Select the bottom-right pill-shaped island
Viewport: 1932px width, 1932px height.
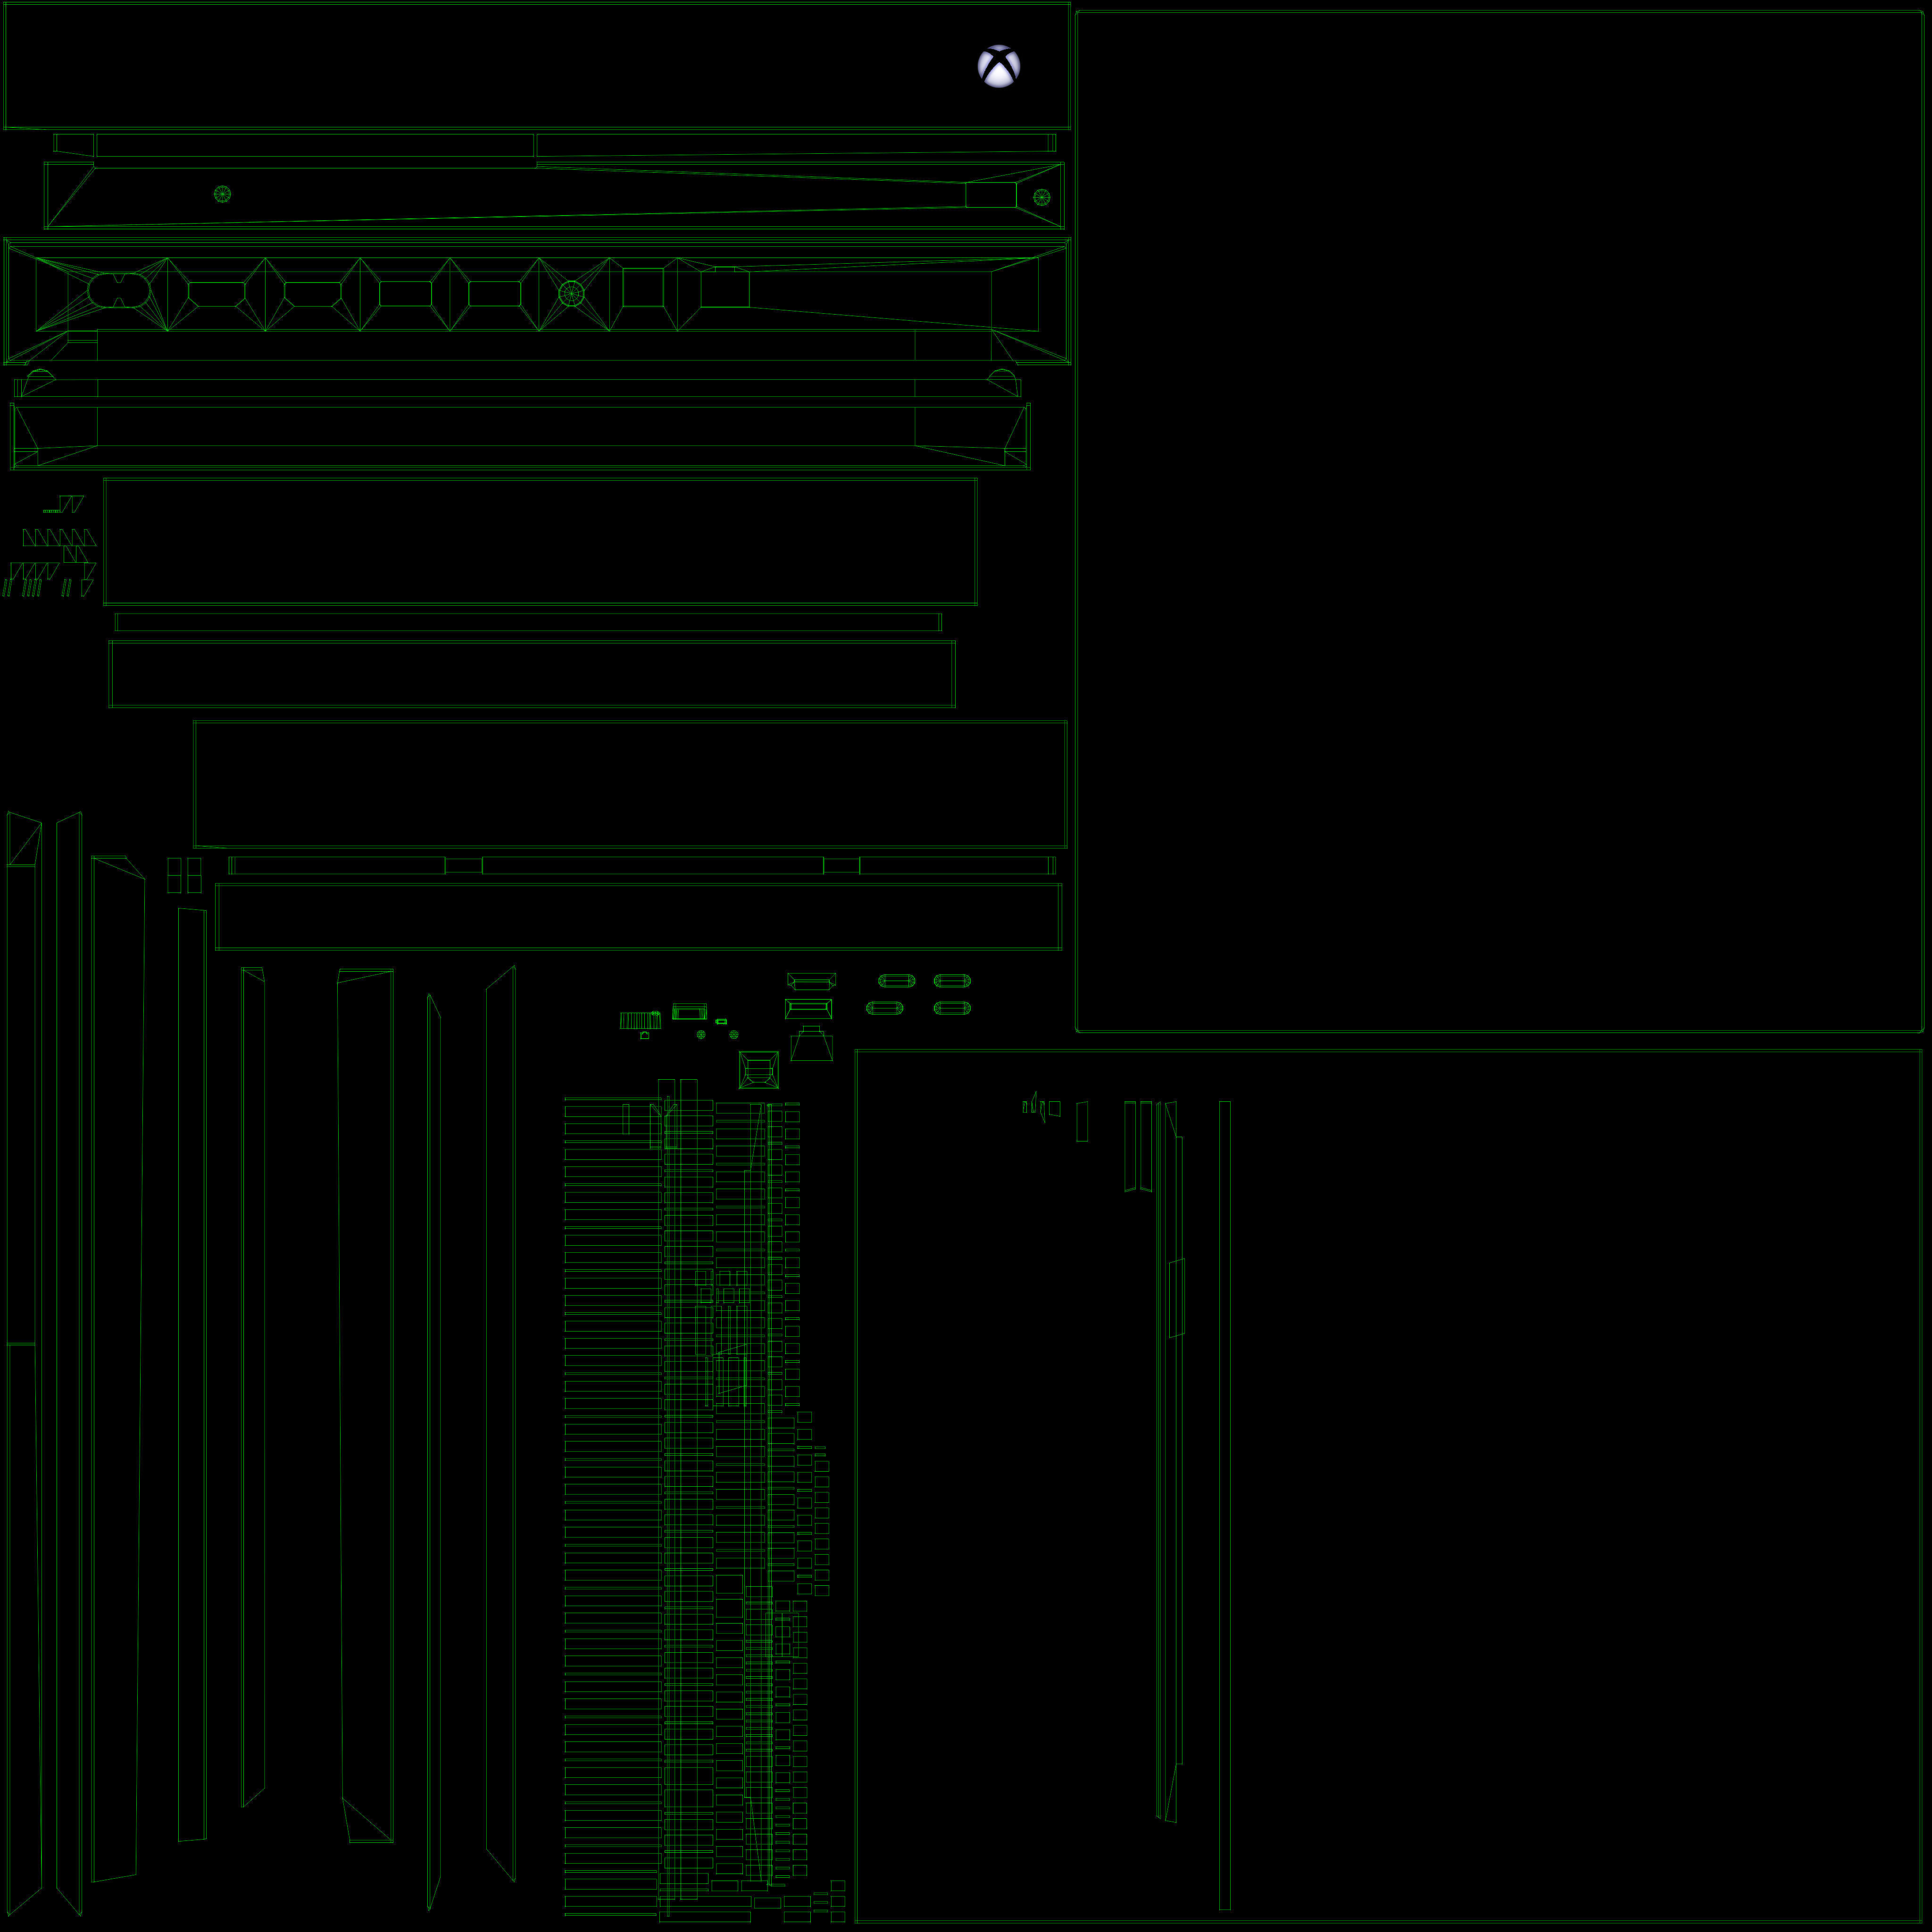pos(951,1008)
